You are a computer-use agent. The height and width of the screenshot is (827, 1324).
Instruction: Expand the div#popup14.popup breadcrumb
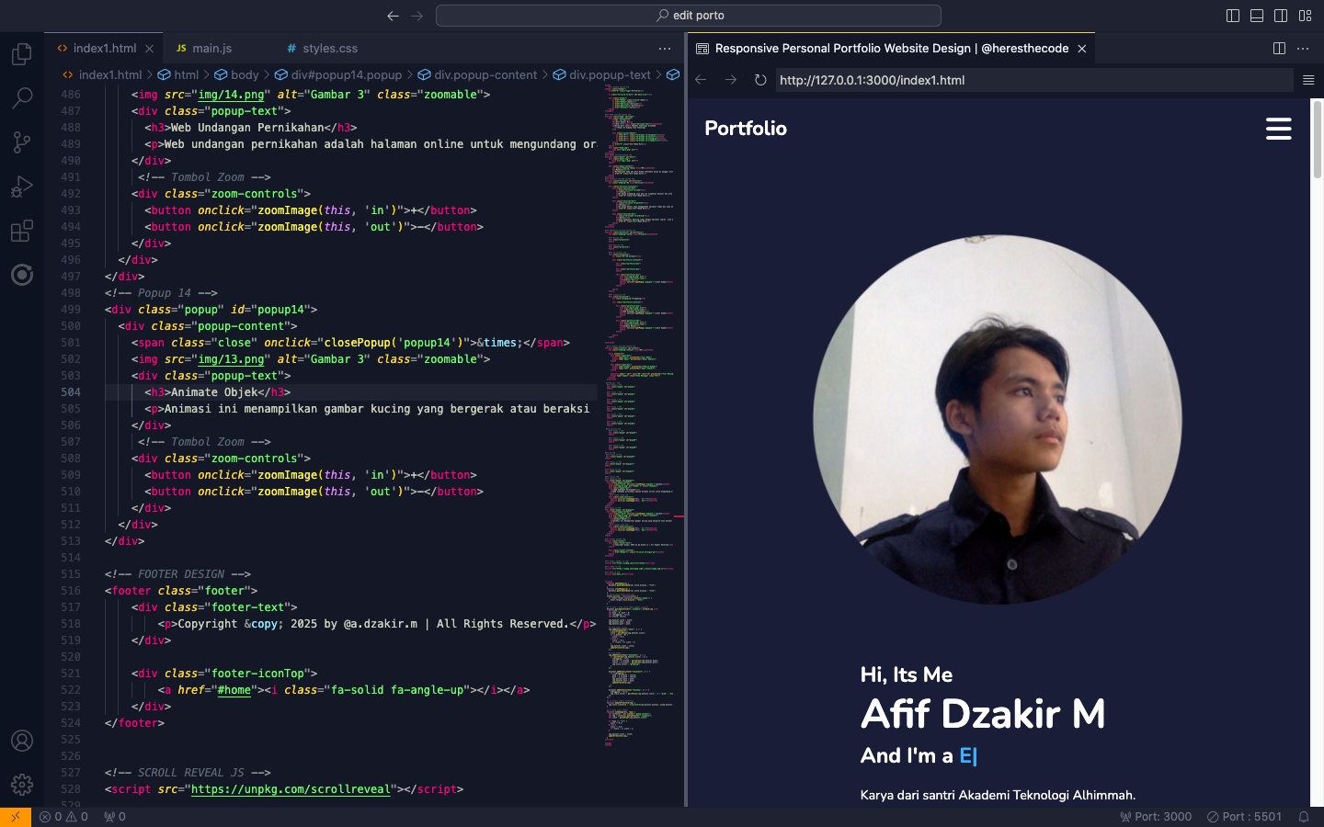(x=338, y=75)
